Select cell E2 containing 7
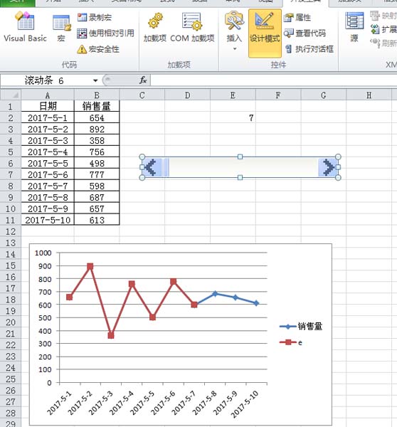 pos(233,118)
